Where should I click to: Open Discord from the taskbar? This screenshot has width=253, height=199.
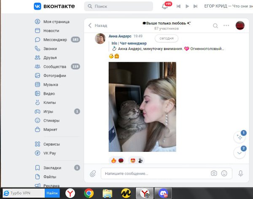click(162, 193)
